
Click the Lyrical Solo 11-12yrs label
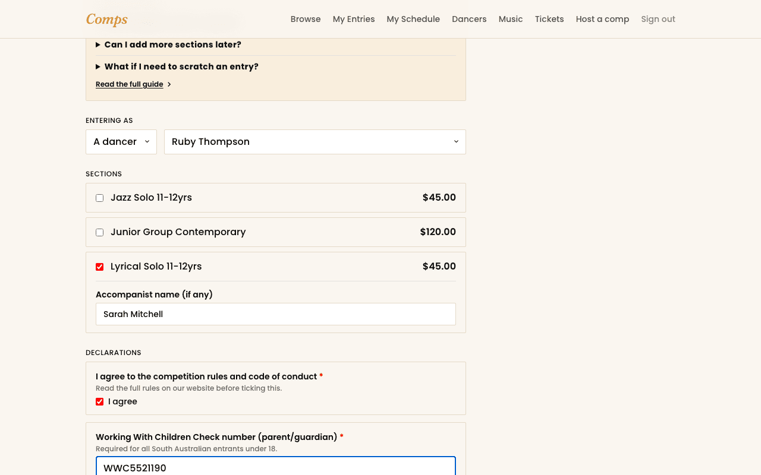click(x=156, y=267)
